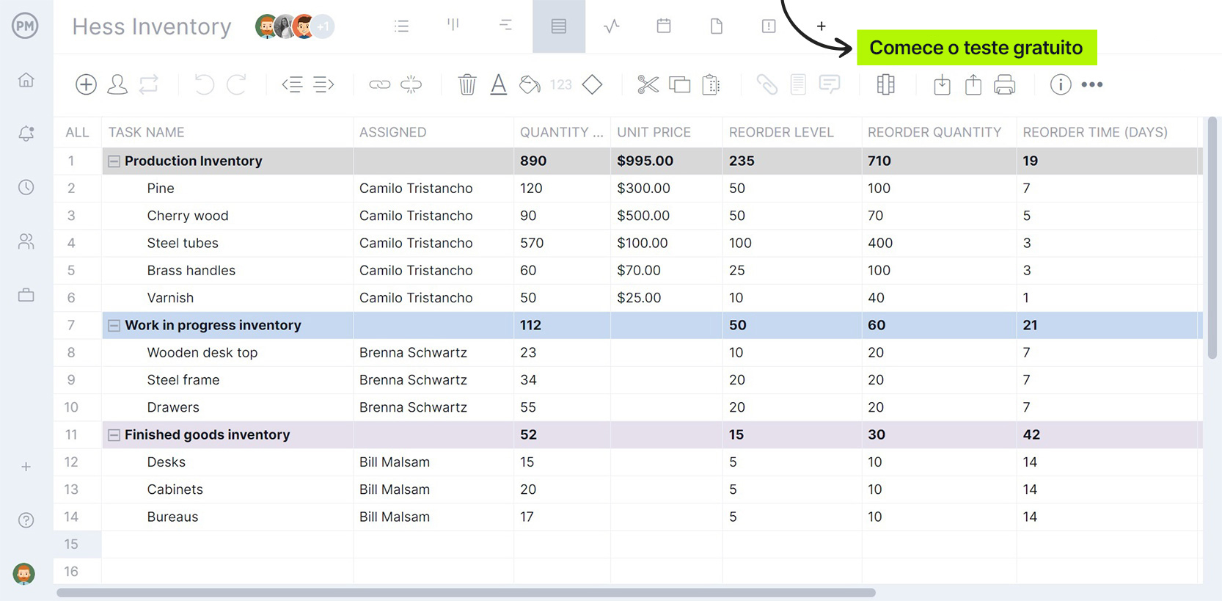Click Comece o teste gratuito button
The height and width of the screenshot is (601, 1222).
click(x=976, y=48)
